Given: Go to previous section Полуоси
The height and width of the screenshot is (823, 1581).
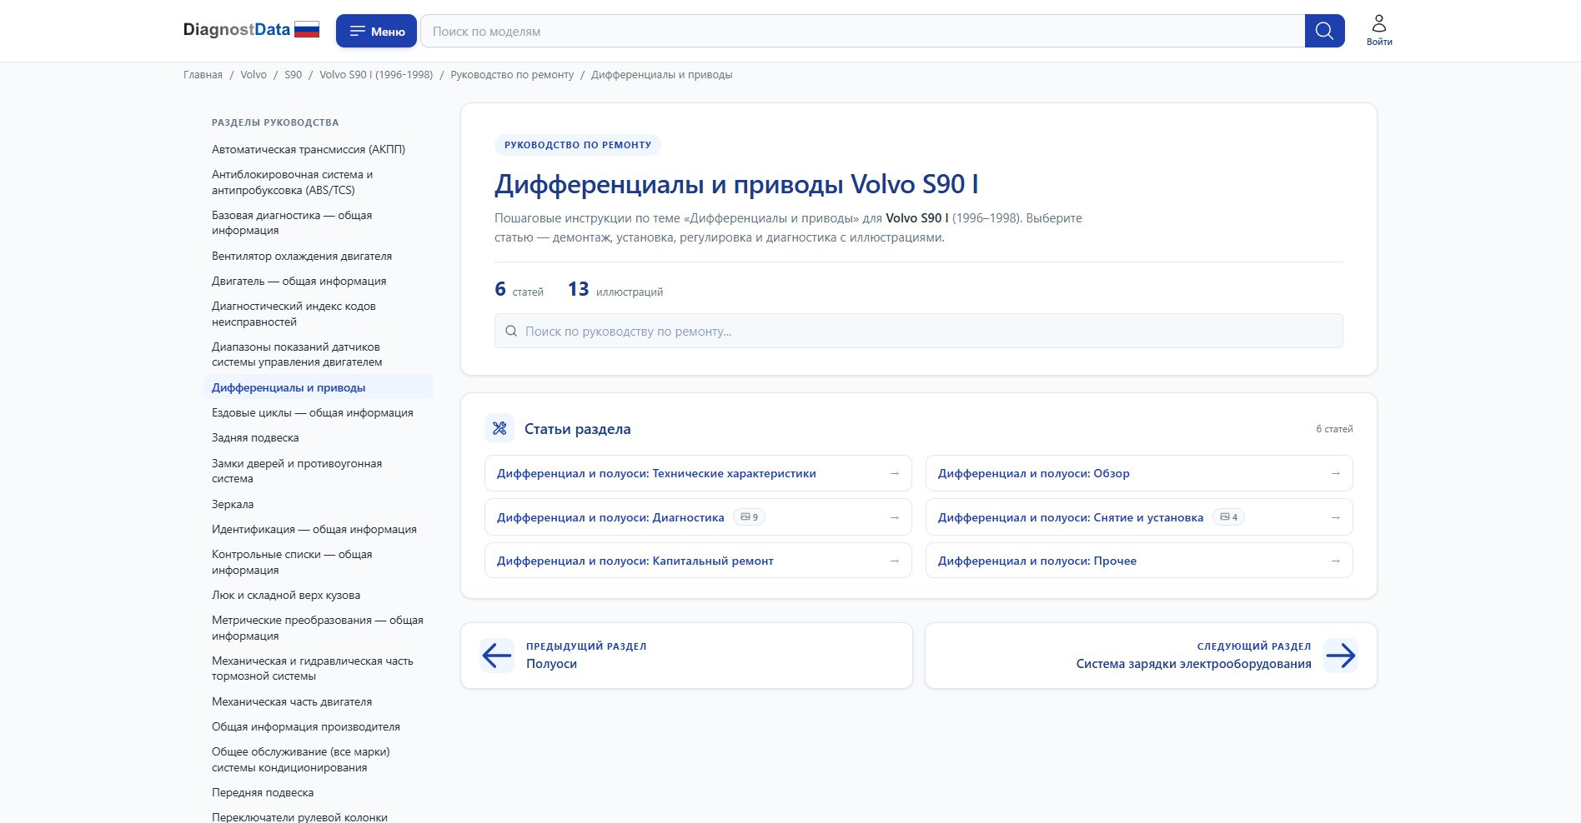Looking at the screenshot, I should tap(686, 656).
